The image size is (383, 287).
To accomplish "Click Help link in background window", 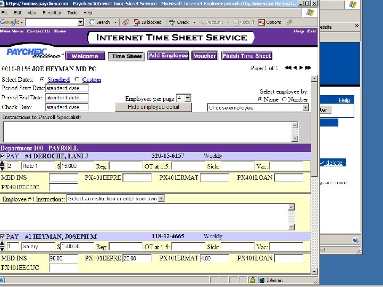I will coord(344,100).
